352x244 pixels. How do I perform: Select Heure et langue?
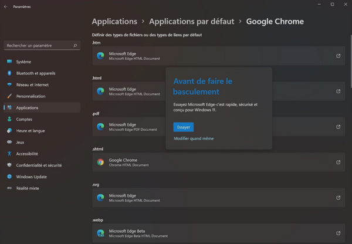[31, 131]
